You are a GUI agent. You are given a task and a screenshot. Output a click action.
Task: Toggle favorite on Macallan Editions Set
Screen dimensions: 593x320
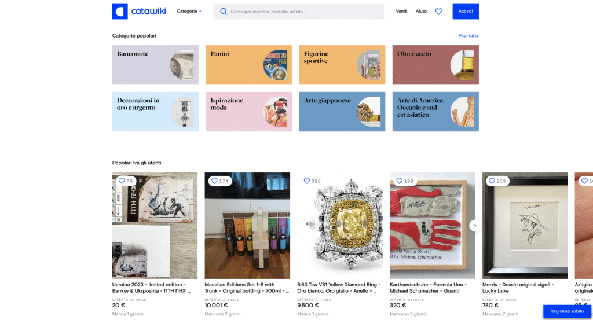point(214,181)
